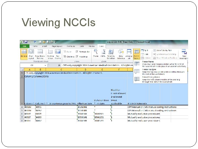The height and width of the screenshot is (149, 198).
Task: Click the Save icon in quick access toolbar
Action: pos(26,42)
